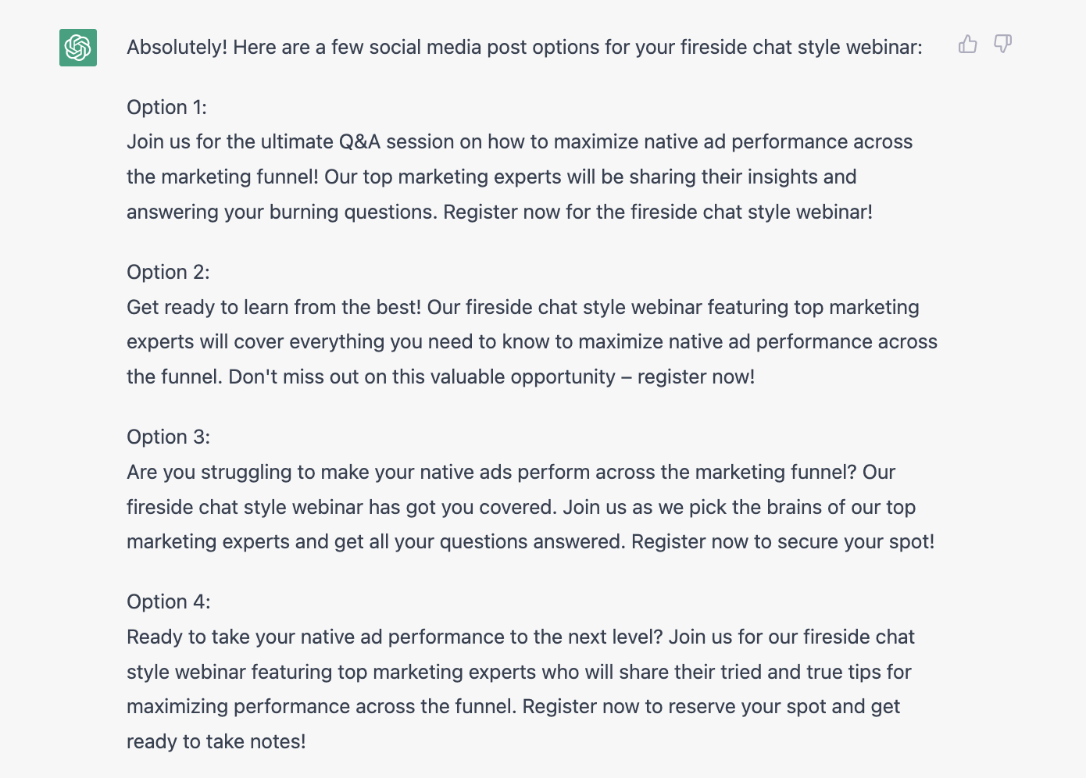Click the "Option 3:" heading
1086x778 pixels.
168,437
